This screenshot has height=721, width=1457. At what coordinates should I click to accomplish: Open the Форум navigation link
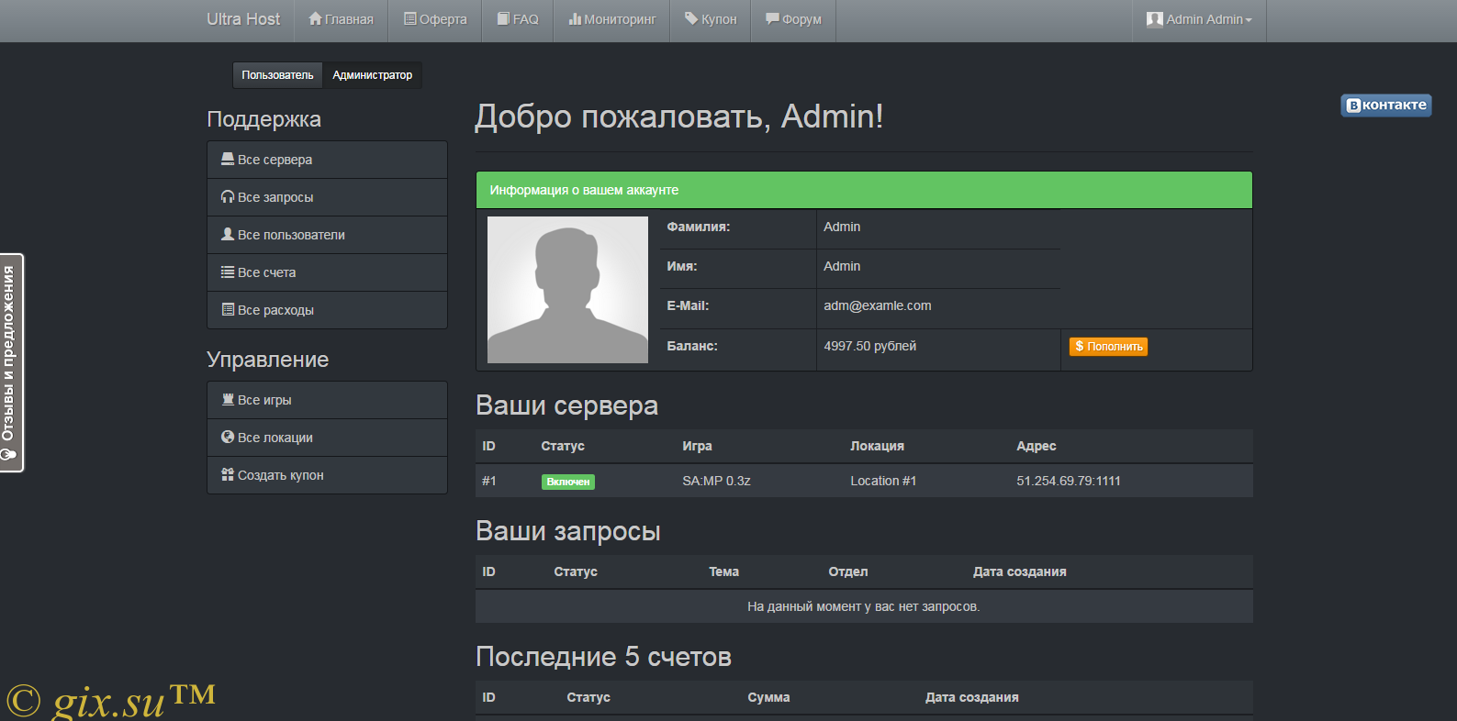(793, 19)
